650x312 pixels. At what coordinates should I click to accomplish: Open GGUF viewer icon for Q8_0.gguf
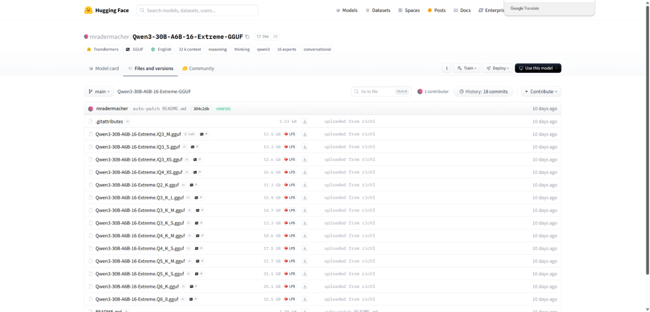point(193,299)
